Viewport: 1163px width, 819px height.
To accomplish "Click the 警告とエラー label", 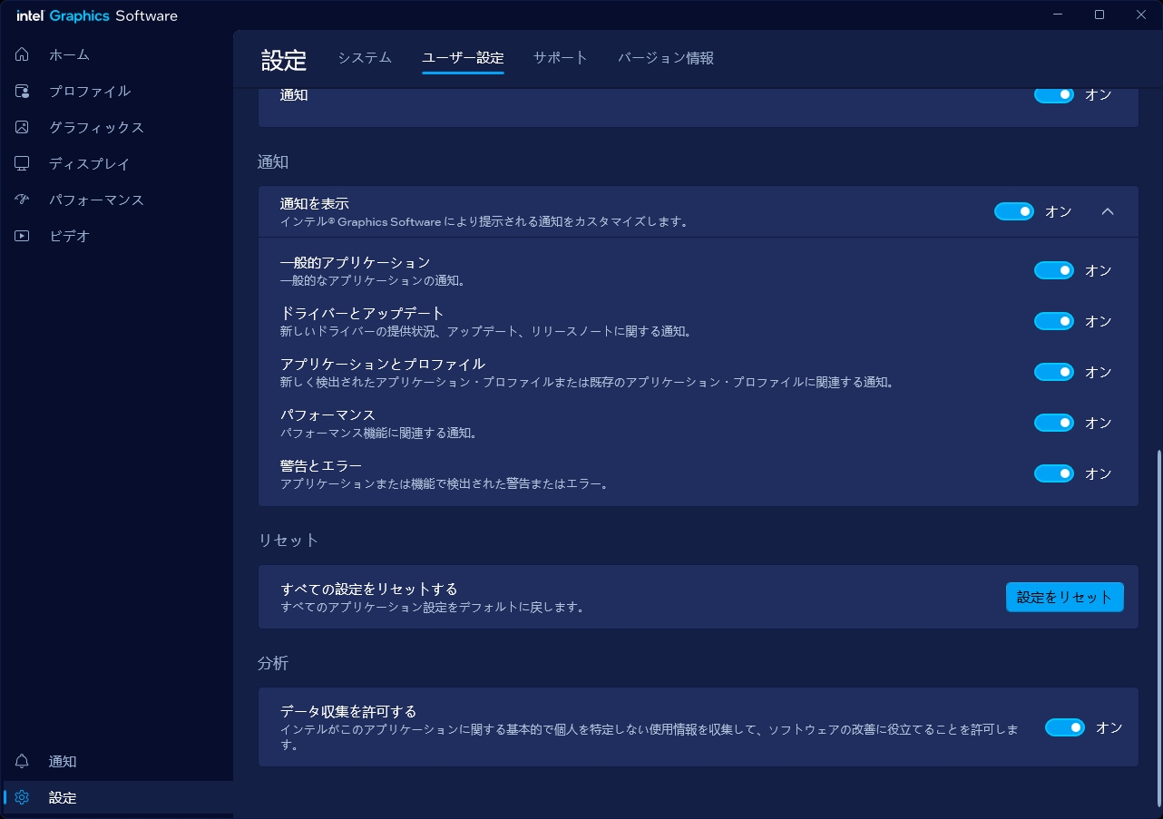I will click(321, 465).
